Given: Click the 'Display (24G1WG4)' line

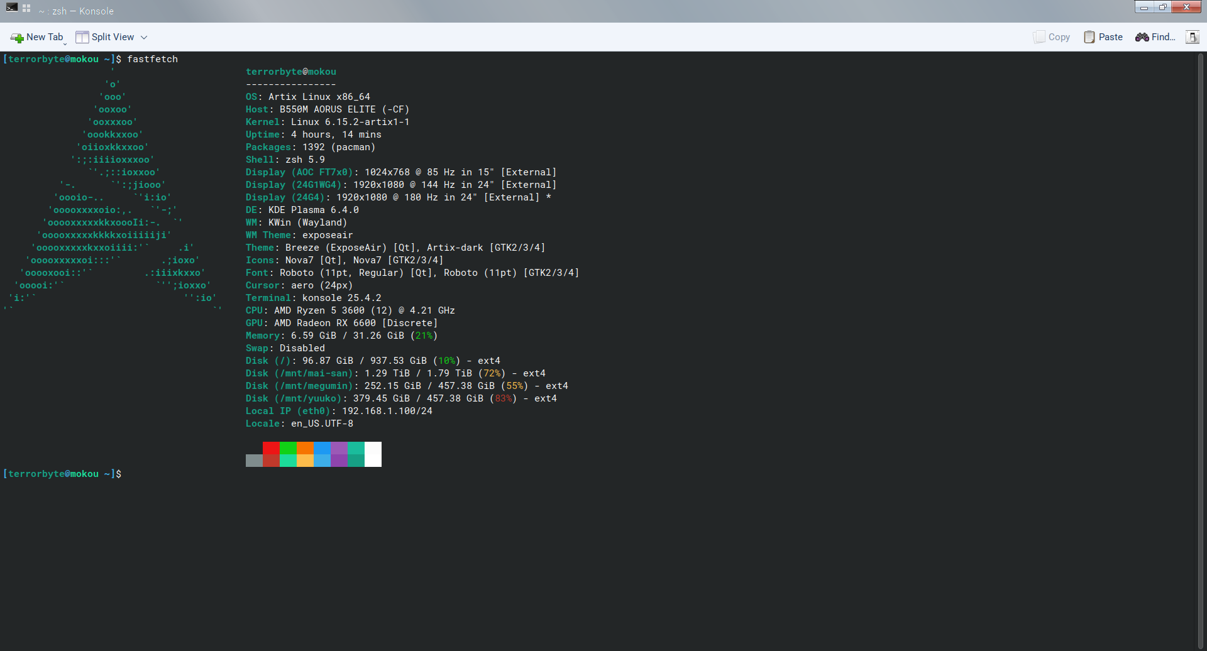Looking at the screenshot, I should (401, 185).
